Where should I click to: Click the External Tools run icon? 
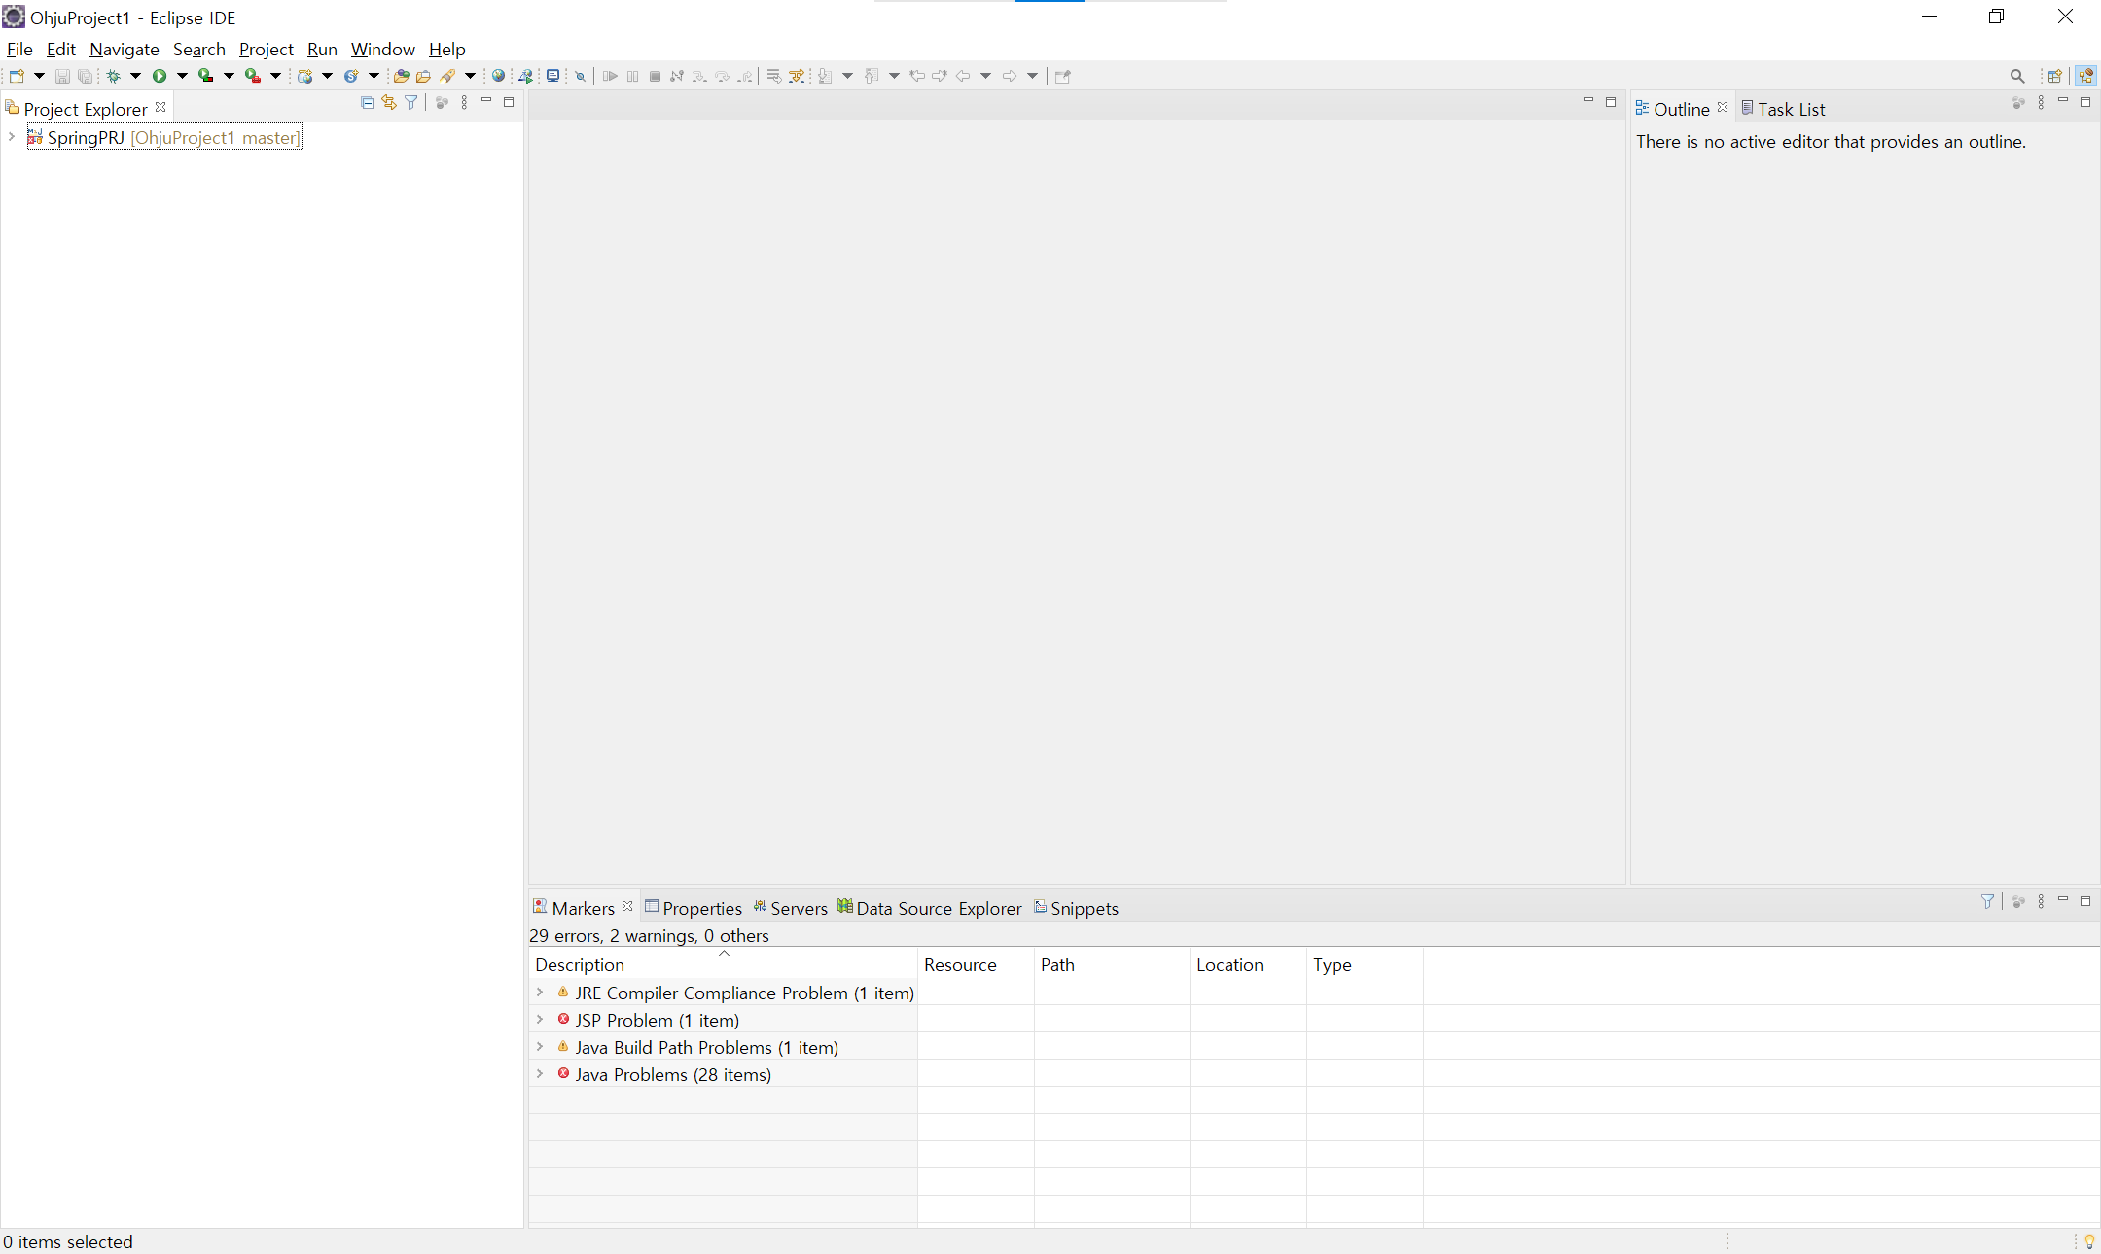tap(253, 76)
